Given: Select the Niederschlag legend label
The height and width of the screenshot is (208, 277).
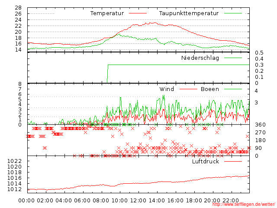Looking at the screenshot, I should coord(200,58).
